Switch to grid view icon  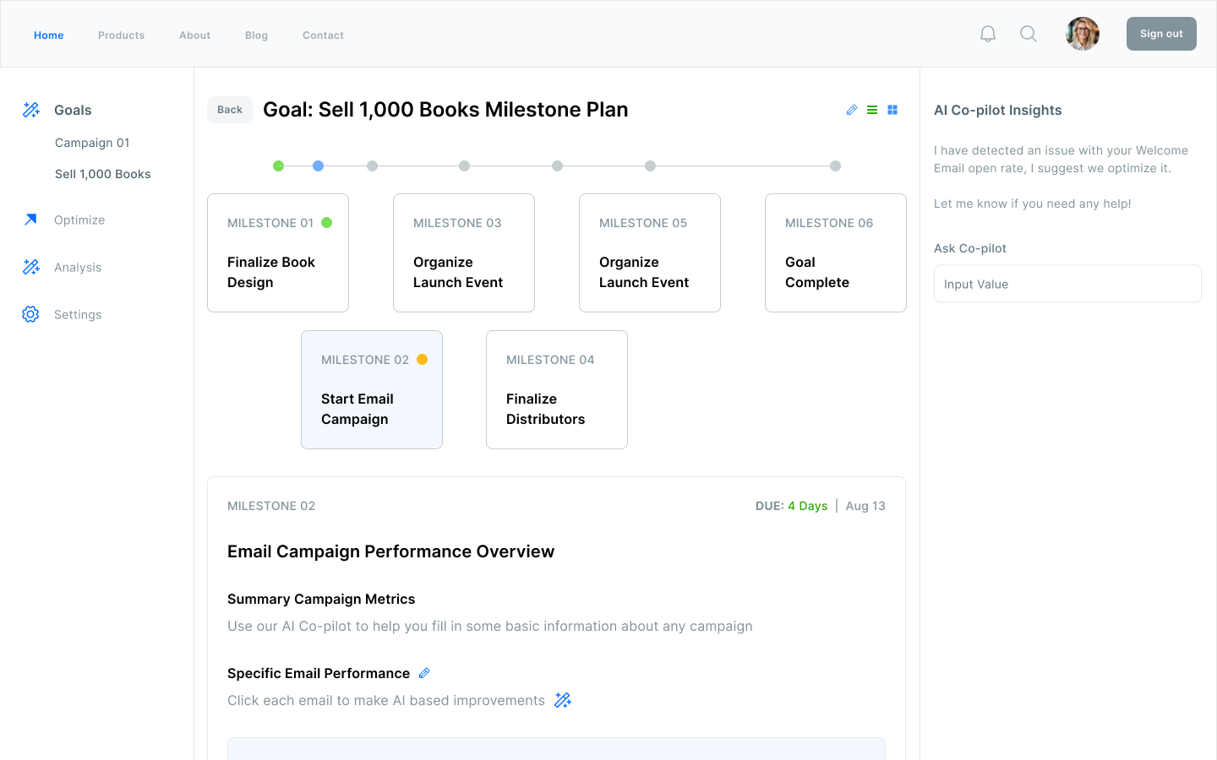(x=892, y=110)
